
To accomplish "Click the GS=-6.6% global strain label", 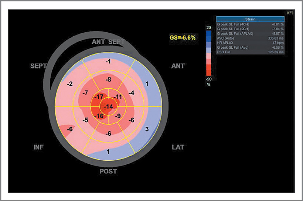I will click(x=182, y=38).
